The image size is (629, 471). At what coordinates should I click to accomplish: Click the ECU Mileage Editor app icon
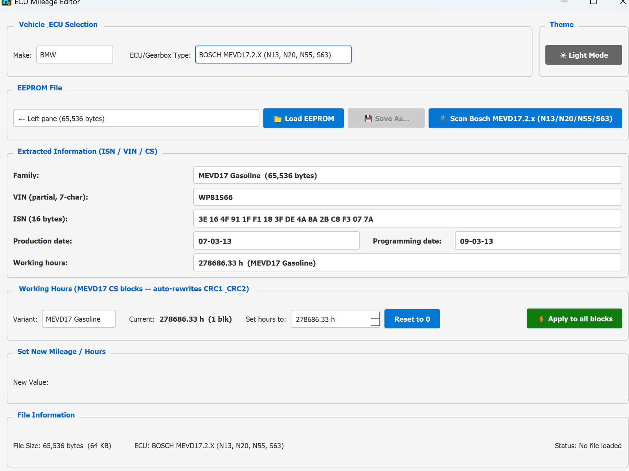(x=6, y=2)
